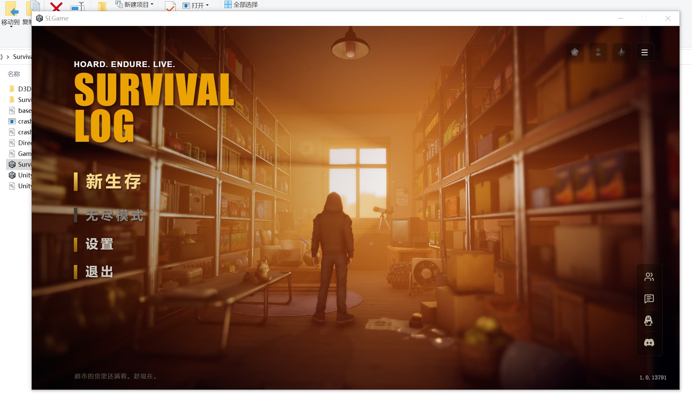Select the Survi folder in Explorer list
The width and height of the screenshot is (692, 396).
20,100
